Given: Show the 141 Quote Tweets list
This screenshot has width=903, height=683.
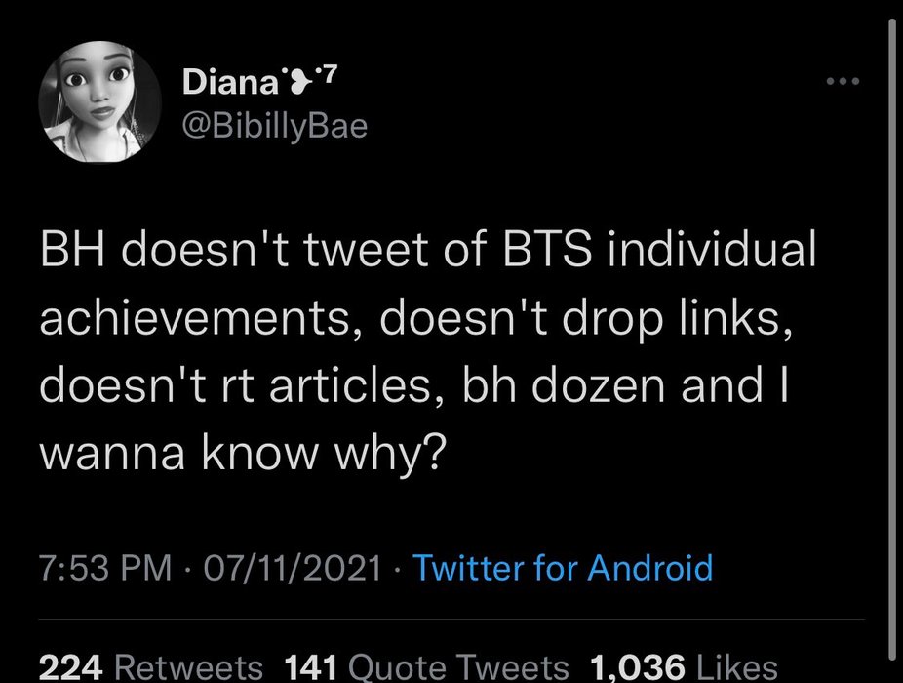Looking at the screenshot, I should click(425, 667).
